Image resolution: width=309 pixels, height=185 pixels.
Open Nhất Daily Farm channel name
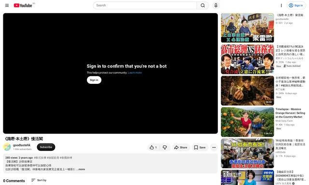pos(284,121)
